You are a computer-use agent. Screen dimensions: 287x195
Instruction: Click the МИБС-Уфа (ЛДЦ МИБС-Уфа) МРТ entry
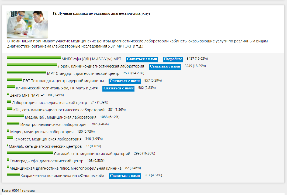click(91, 59)
